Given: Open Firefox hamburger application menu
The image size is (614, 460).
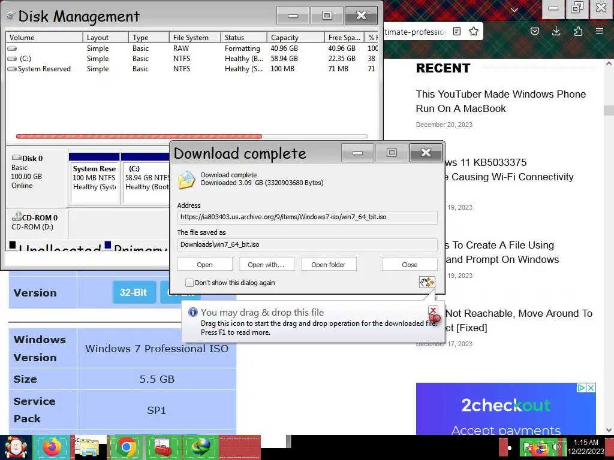Looking at the screenshot, I should (600, 31).
